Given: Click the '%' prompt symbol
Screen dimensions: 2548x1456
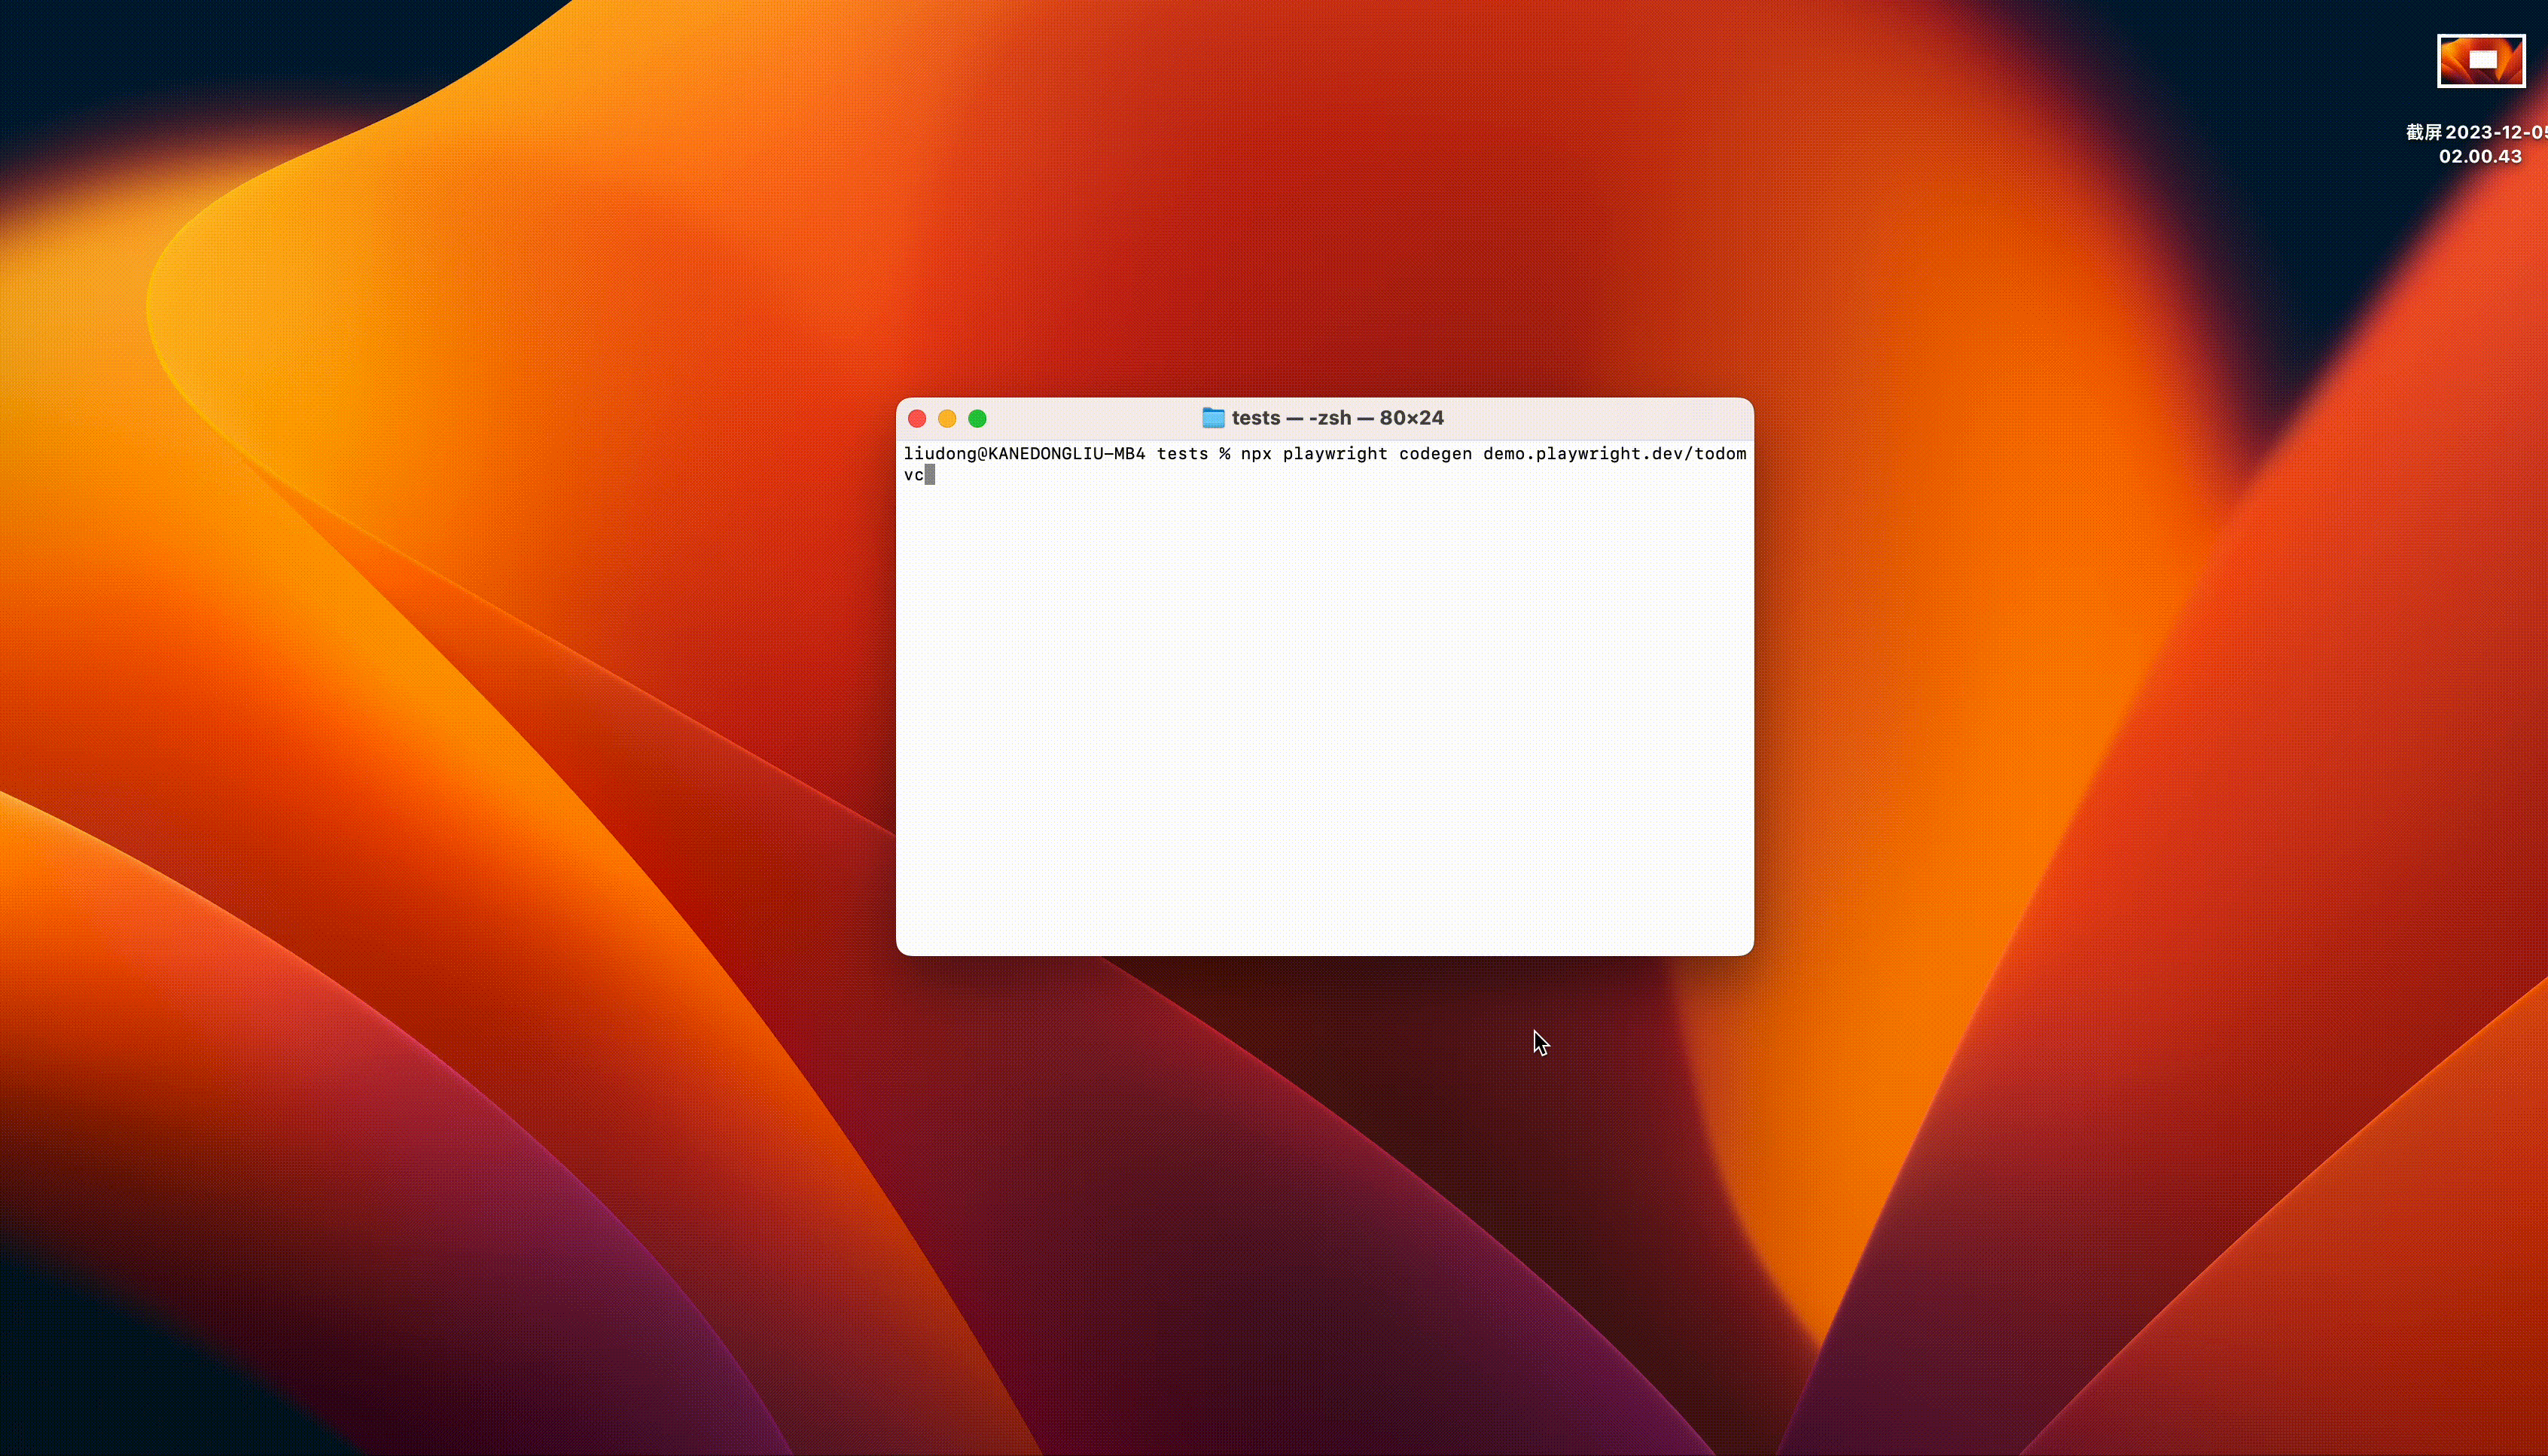Looking at the screenshot, I should [1224, 454].
